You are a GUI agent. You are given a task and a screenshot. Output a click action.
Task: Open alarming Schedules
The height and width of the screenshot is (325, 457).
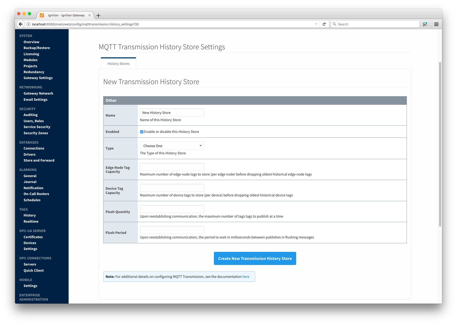pos(32,200)
